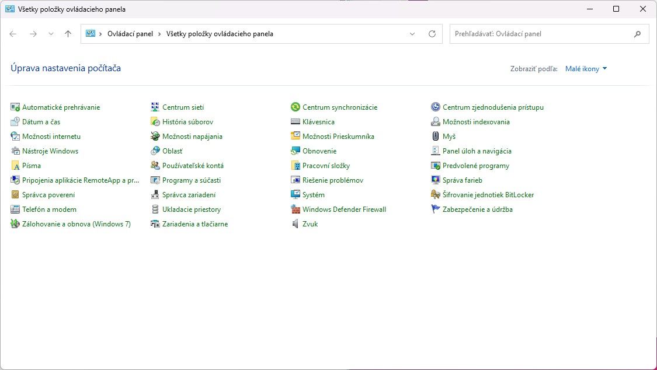Click the Myš mouse icon
The width and height of the screenshot is (657, 370).
pos(435,137)
